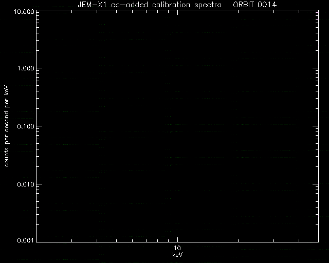Click the 1.000 y-axis tick label
Image resolution: width=329 pixels, height=263 pixels.
tap(26, 68)
